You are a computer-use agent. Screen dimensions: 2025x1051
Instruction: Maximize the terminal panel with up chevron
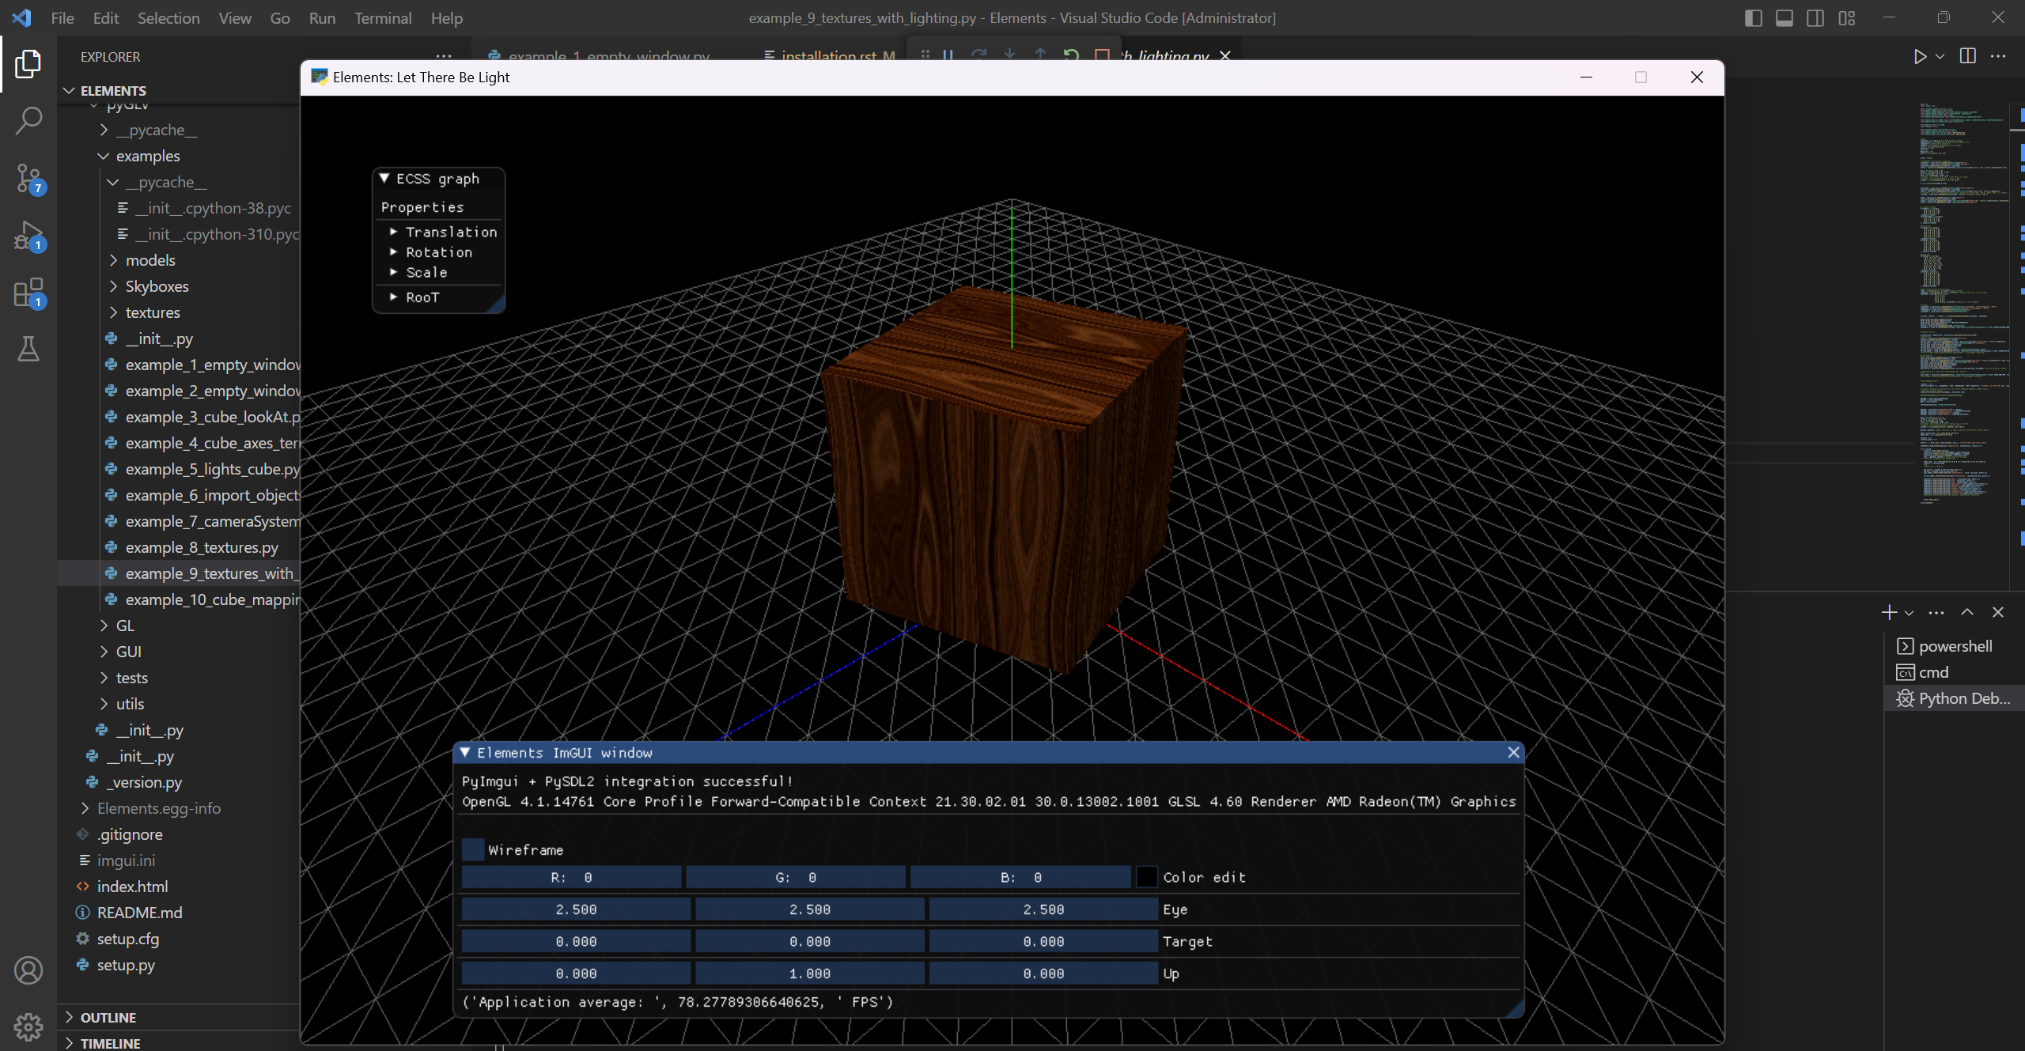tap(1967, 612)
